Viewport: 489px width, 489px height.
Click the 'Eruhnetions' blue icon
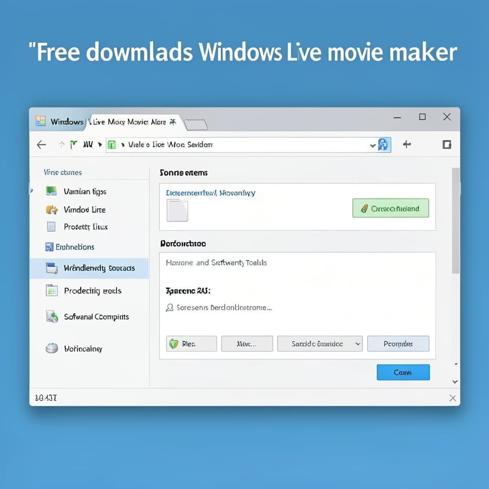pyautogui.click(x=49, y=247)
